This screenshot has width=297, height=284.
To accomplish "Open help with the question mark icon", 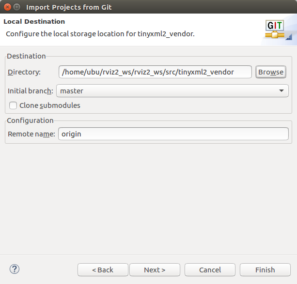I will coord(15,269).
